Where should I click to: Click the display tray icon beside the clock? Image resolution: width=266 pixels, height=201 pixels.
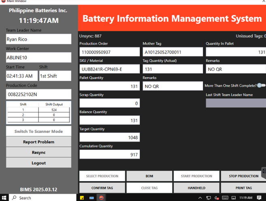(x=234, y=198)
